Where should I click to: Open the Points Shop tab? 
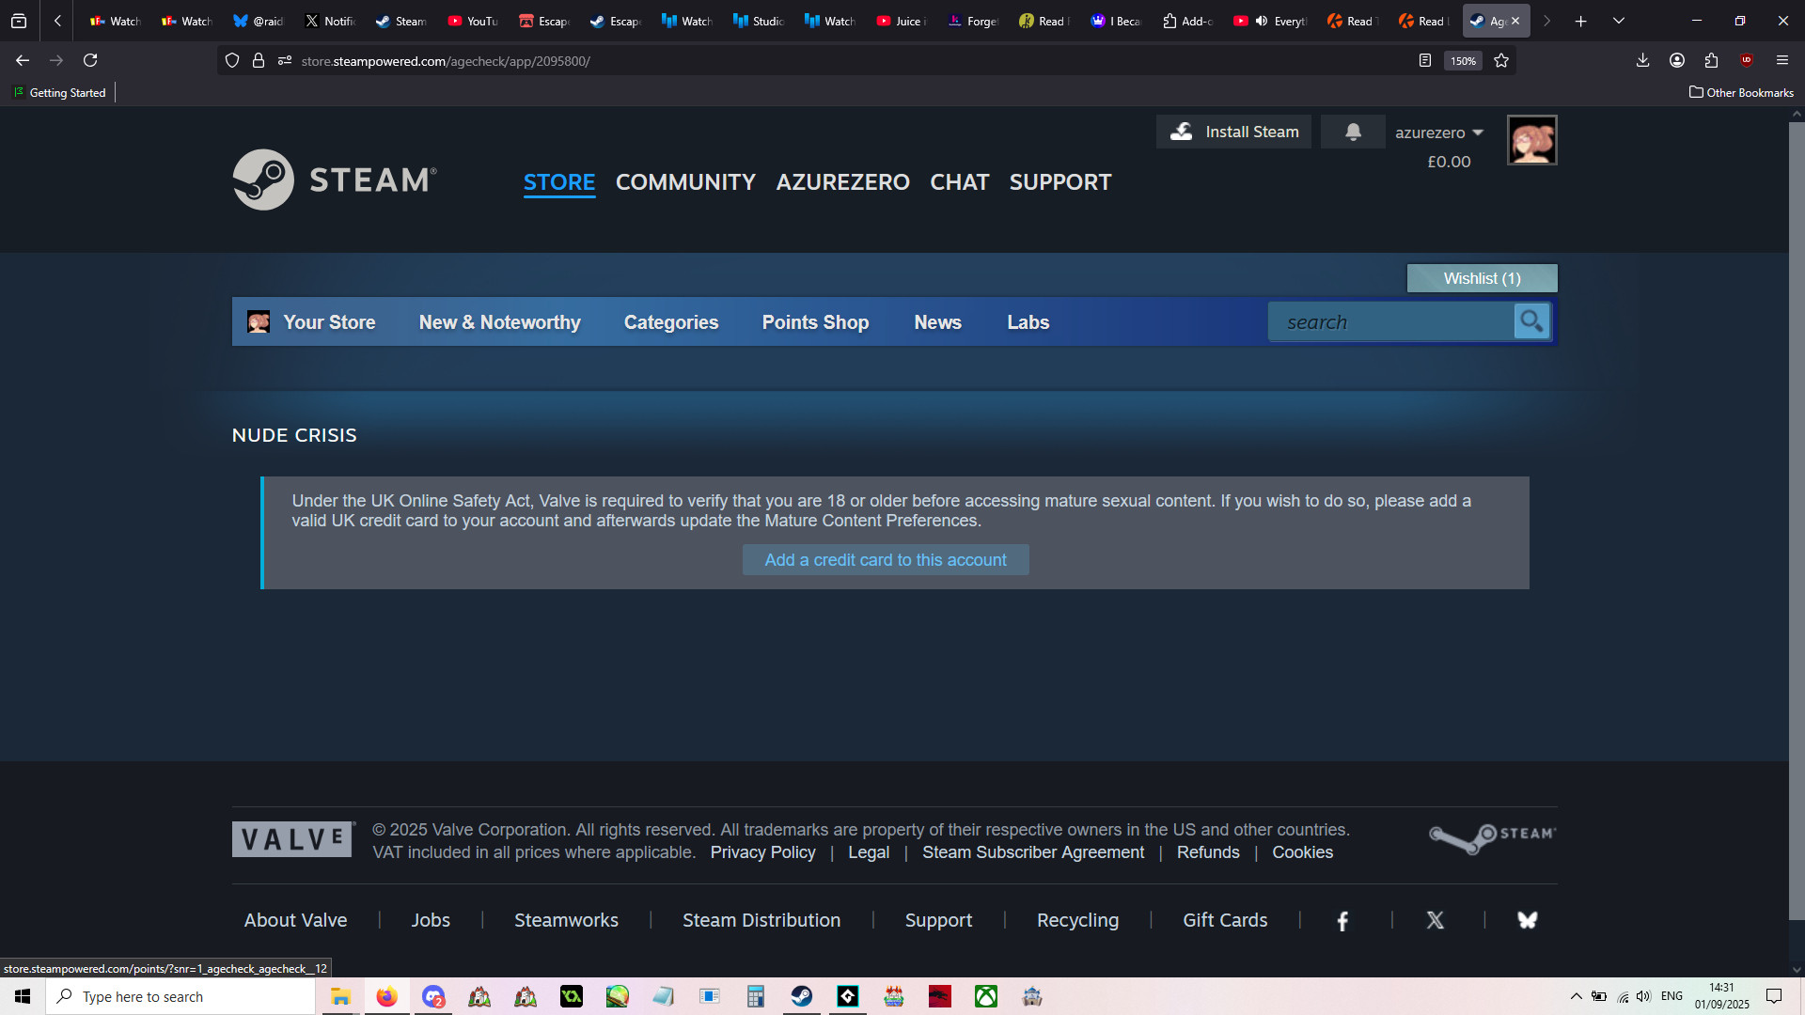(815, 322)
